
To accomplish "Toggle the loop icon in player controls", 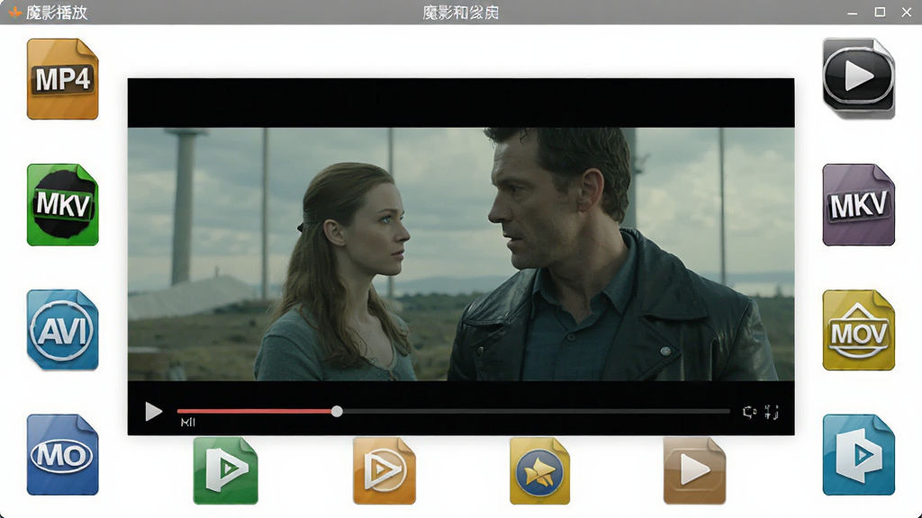I will click(x=749, y=412).
